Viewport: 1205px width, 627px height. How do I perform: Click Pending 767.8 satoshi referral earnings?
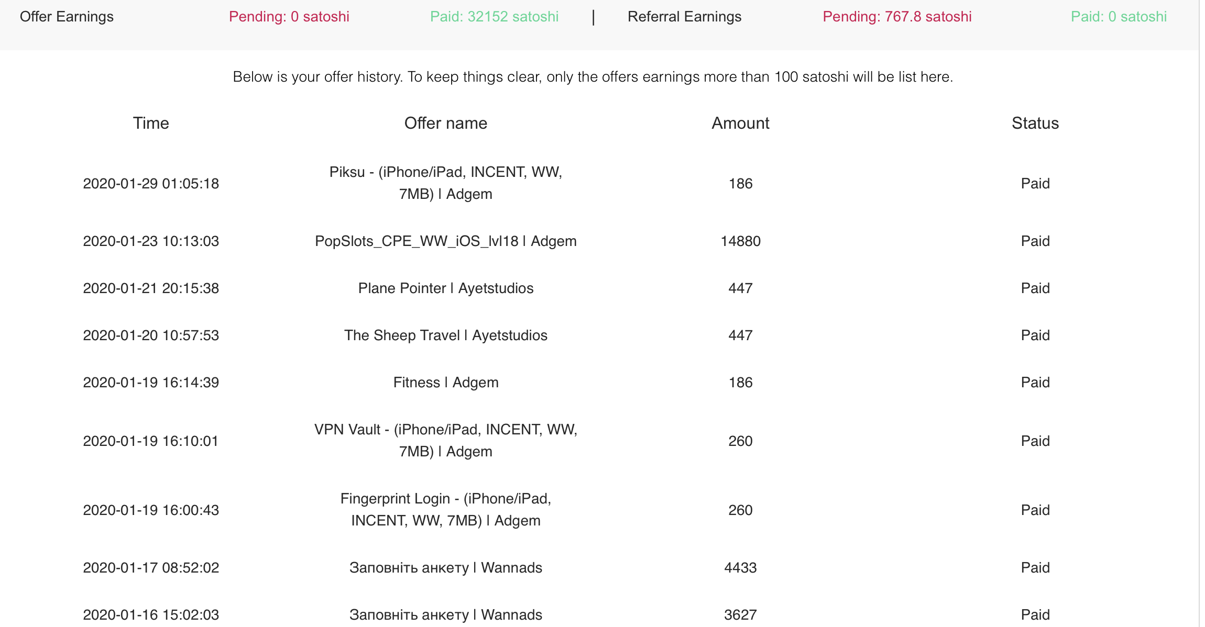coord(897,17)
